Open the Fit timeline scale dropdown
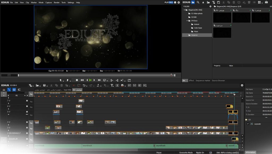The image size is (272, 154). tap(25, 95)
